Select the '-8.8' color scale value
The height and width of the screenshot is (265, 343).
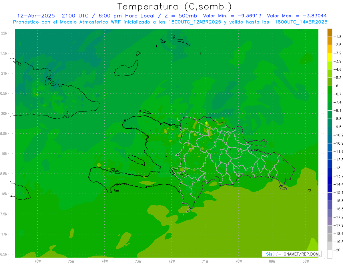338,119
